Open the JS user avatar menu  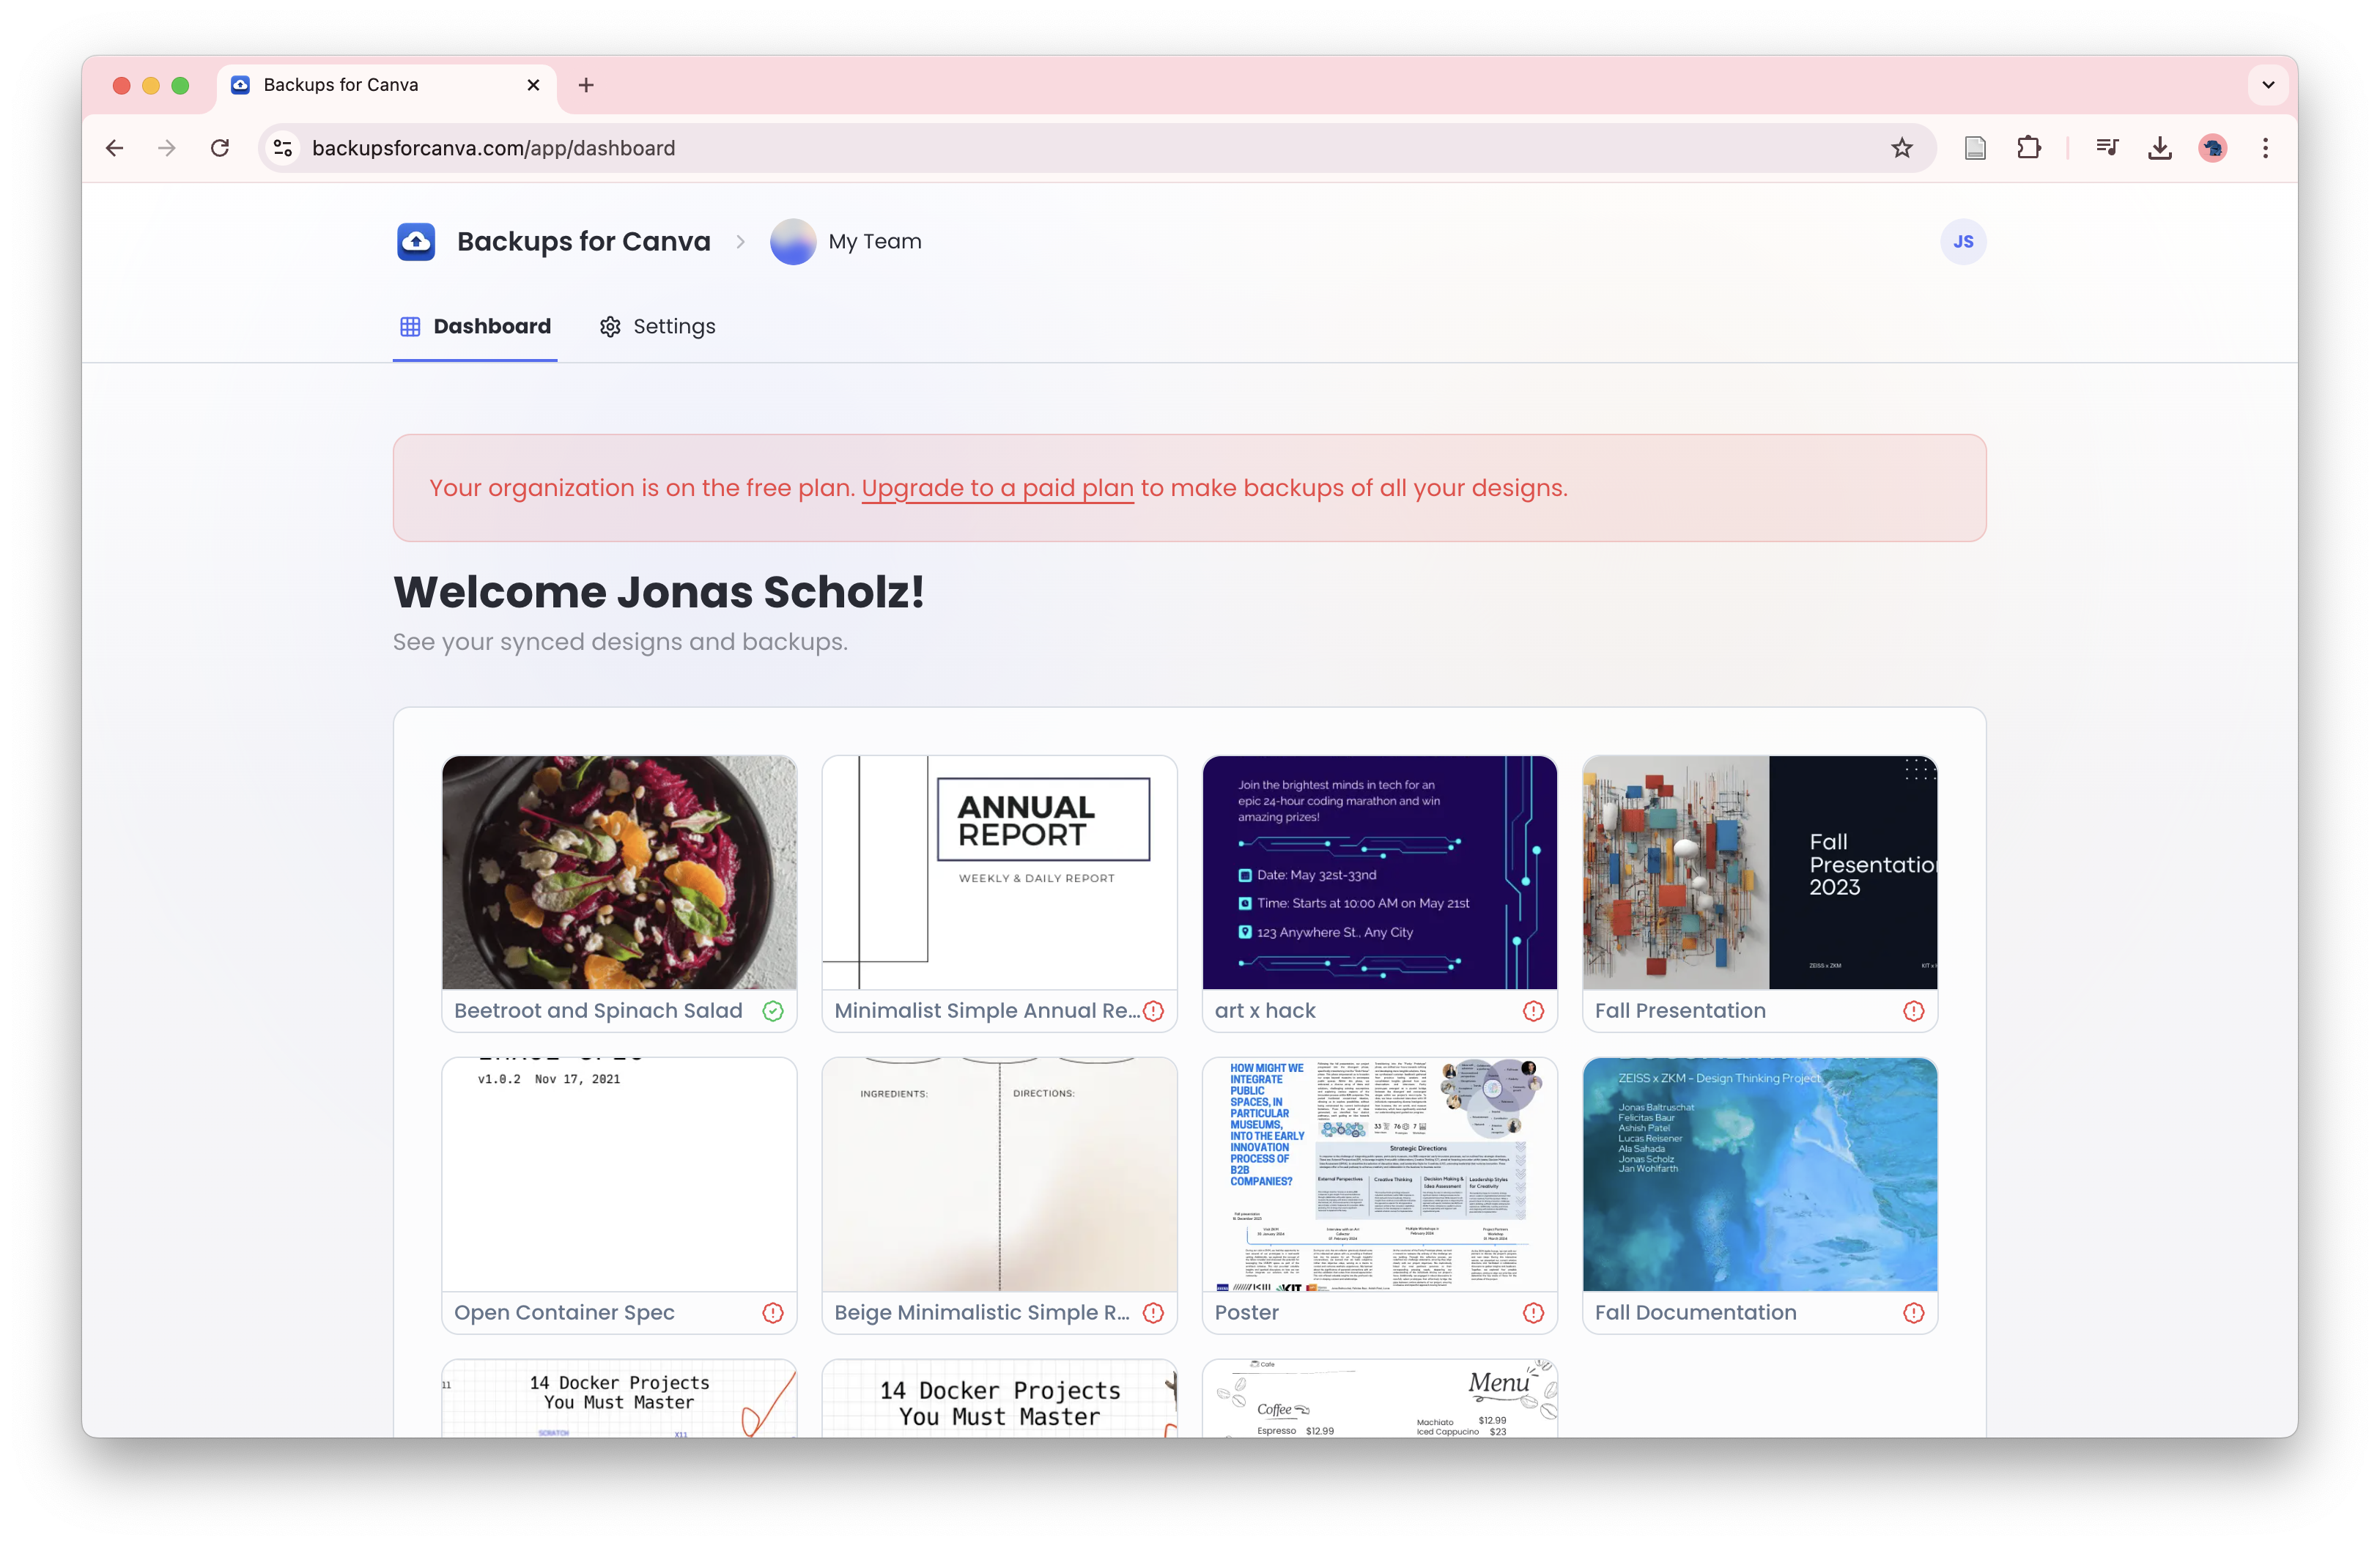tap(1962, 242)
